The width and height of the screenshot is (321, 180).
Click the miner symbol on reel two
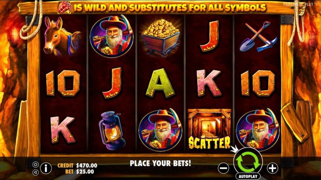coord(112,36)
